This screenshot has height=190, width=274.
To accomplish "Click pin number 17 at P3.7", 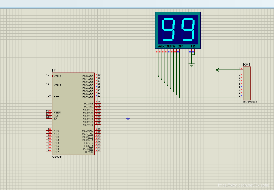I will point(99,150).
